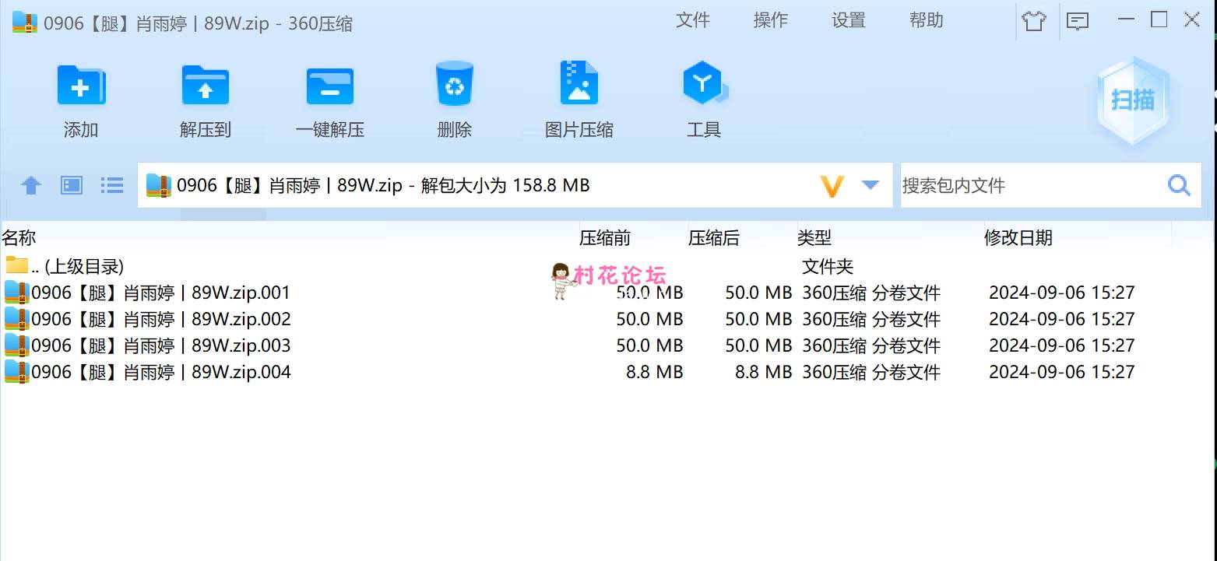The width and height of the screenshot is (1217, 561).
Task: Maximize the 360压缩 window
Action: click(x=1159, y=19)
